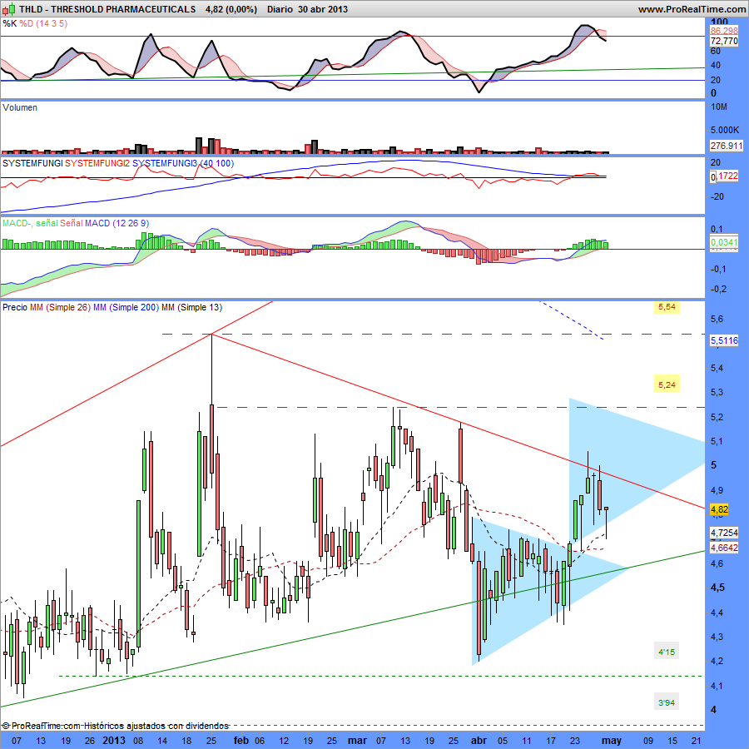Click the 30 abr 2013 date

point(323,9)
